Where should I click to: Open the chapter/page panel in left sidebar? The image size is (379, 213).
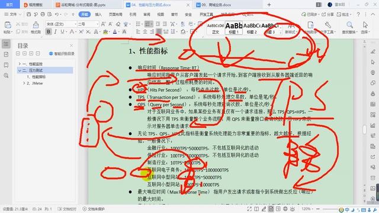tap(7, 54)
